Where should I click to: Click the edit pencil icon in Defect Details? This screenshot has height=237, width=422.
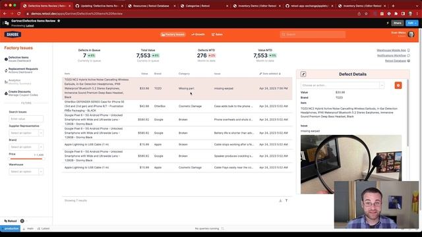click(x=303, y=74)
